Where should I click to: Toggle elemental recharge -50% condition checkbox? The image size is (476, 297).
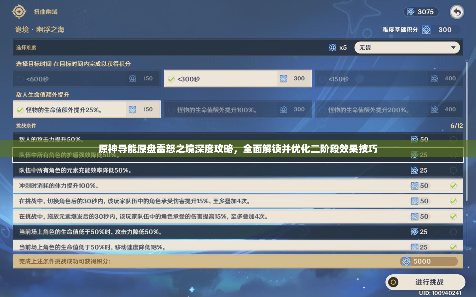[453, 170]
